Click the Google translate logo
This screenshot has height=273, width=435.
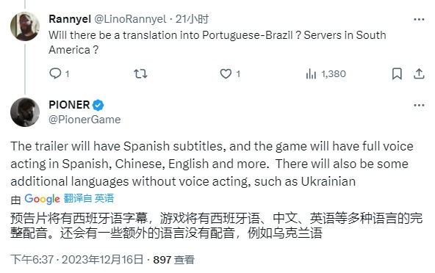[x=42, y=199]
